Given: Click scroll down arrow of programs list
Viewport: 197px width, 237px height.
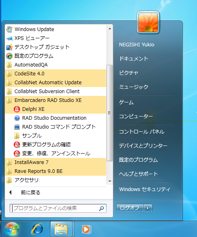Looking at the screenshot, I should coord(110,181).
